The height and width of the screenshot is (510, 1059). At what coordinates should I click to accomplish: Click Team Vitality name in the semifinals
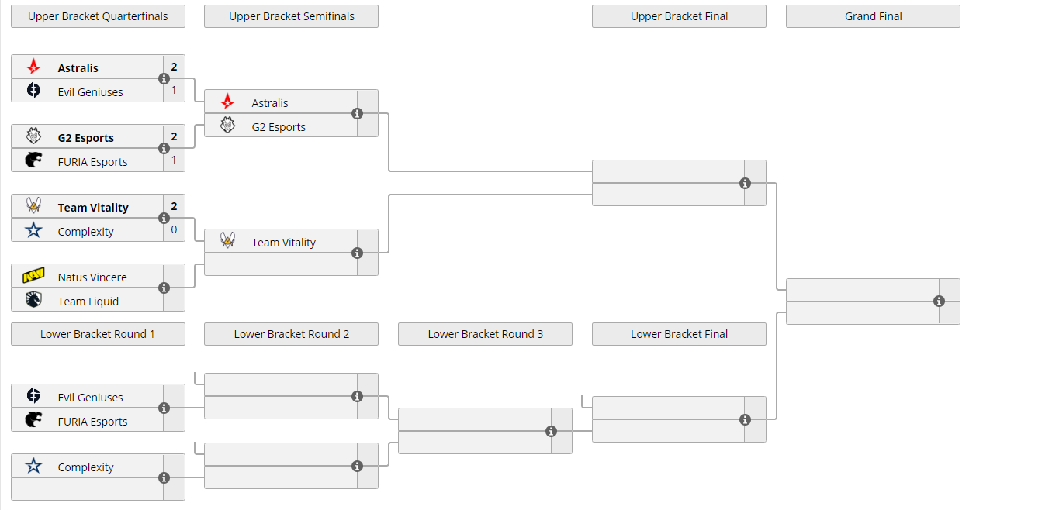pos(283,243)
